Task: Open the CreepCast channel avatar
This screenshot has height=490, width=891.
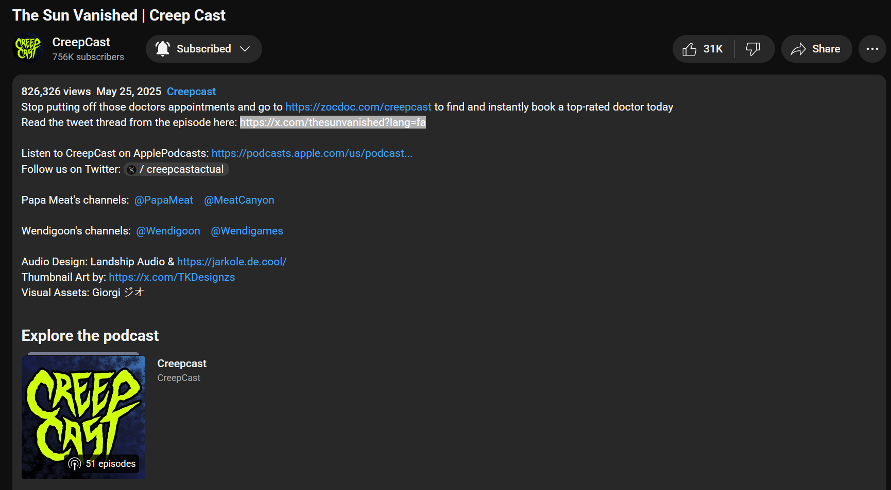Action: point(28,48)
